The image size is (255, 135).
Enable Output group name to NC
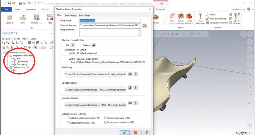106,118
